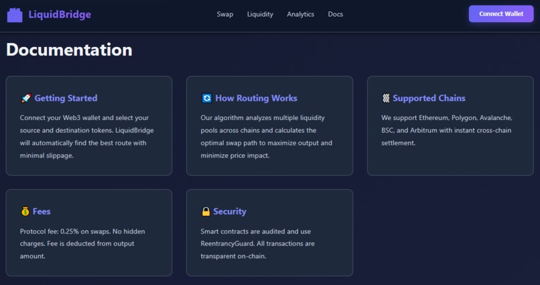
Task: Open the Analytics navigation link
Action: [300, 14]
